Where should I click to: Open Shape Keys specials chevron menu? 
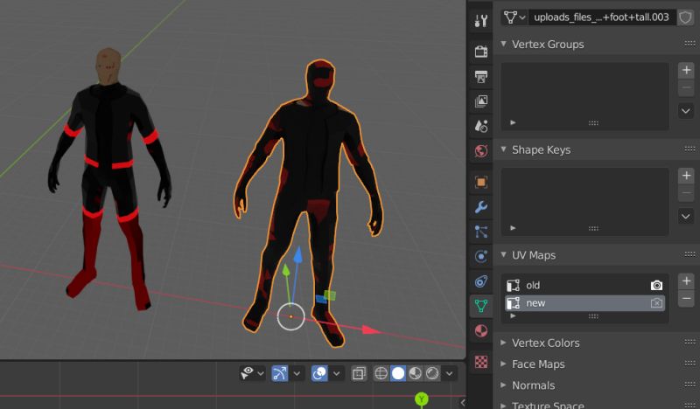coord(686,217)
